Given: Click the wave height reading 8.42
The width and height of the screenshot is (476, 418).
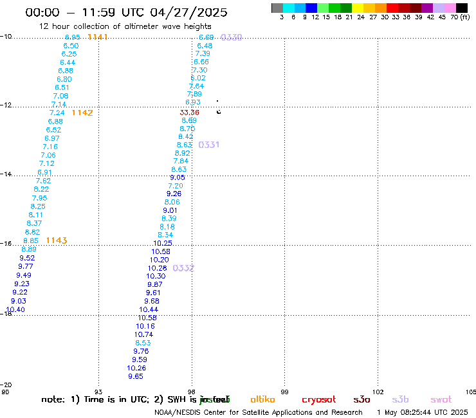Looking at the screenshot, I should tap(186, 136).
